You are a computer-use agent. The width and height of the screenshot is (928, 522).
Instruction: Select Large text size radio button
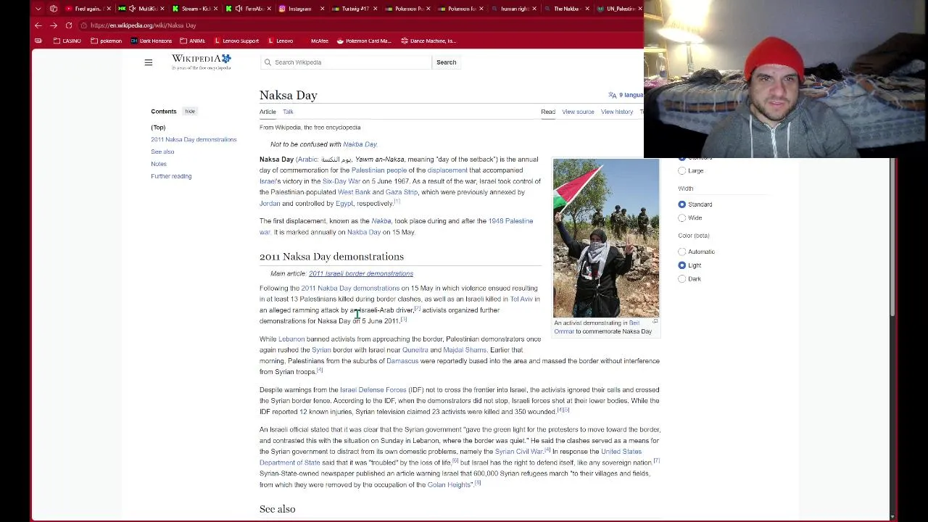[682, 171]
